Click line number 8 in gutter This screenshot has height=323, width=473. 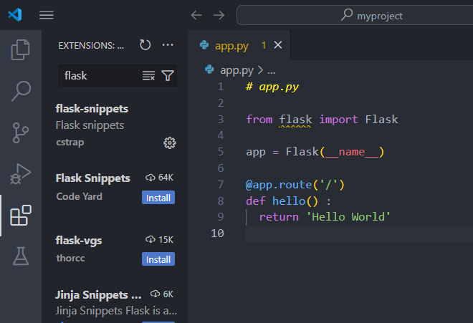(221, 201)
